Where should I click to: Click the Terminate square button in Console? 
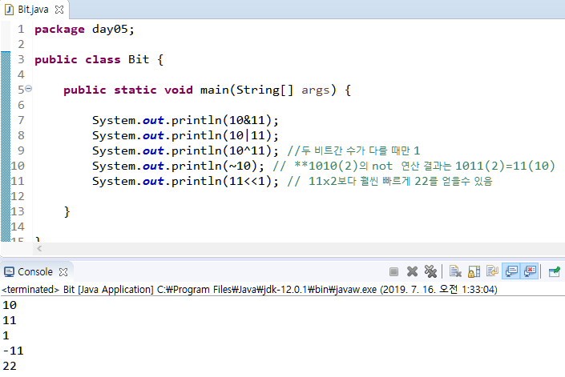393,271
